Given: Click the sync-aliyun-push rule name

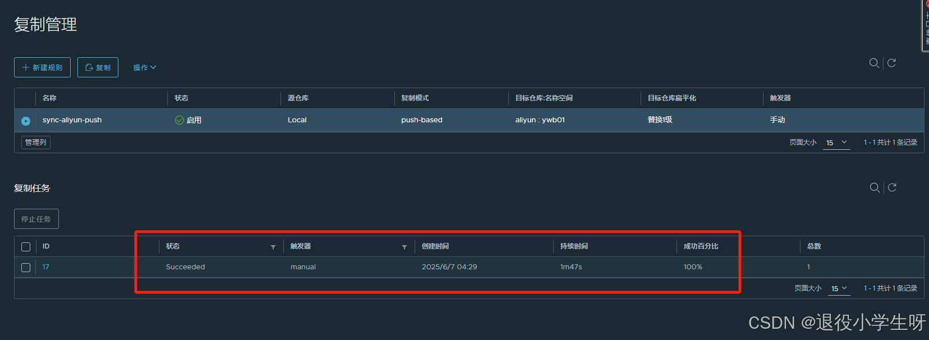Looking at the screenshot, I should point(72,120).
